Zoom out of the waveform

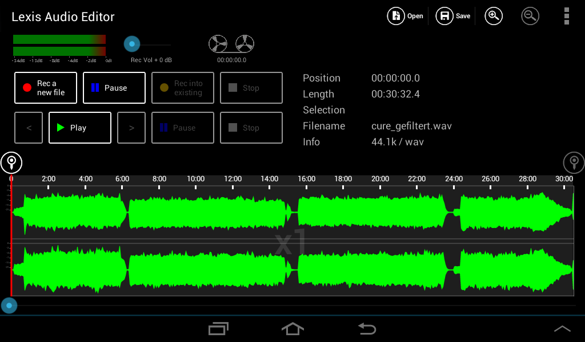click(530, 16)
